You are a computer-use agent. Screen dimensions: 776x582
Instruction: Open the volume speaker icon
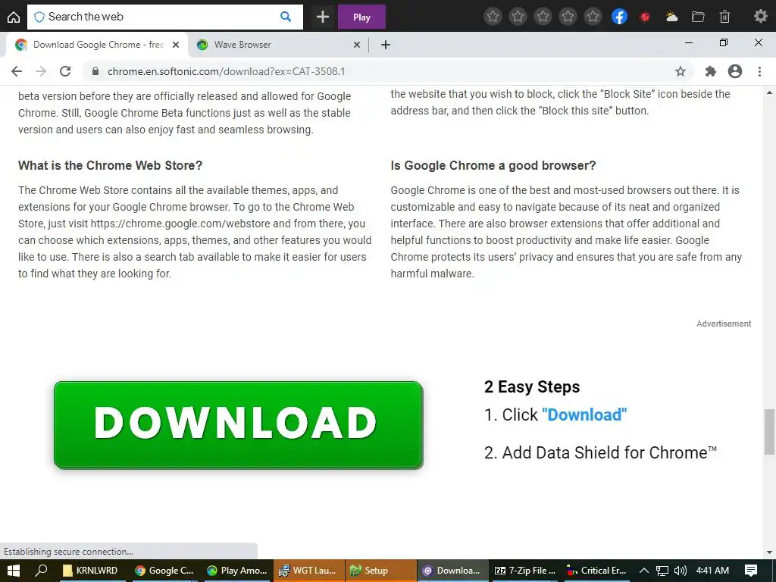[x=681, y=571]
